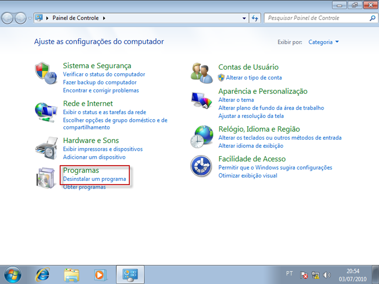Open Contas de Usuário category
This screenshot has width=379, height=284.
248,67
